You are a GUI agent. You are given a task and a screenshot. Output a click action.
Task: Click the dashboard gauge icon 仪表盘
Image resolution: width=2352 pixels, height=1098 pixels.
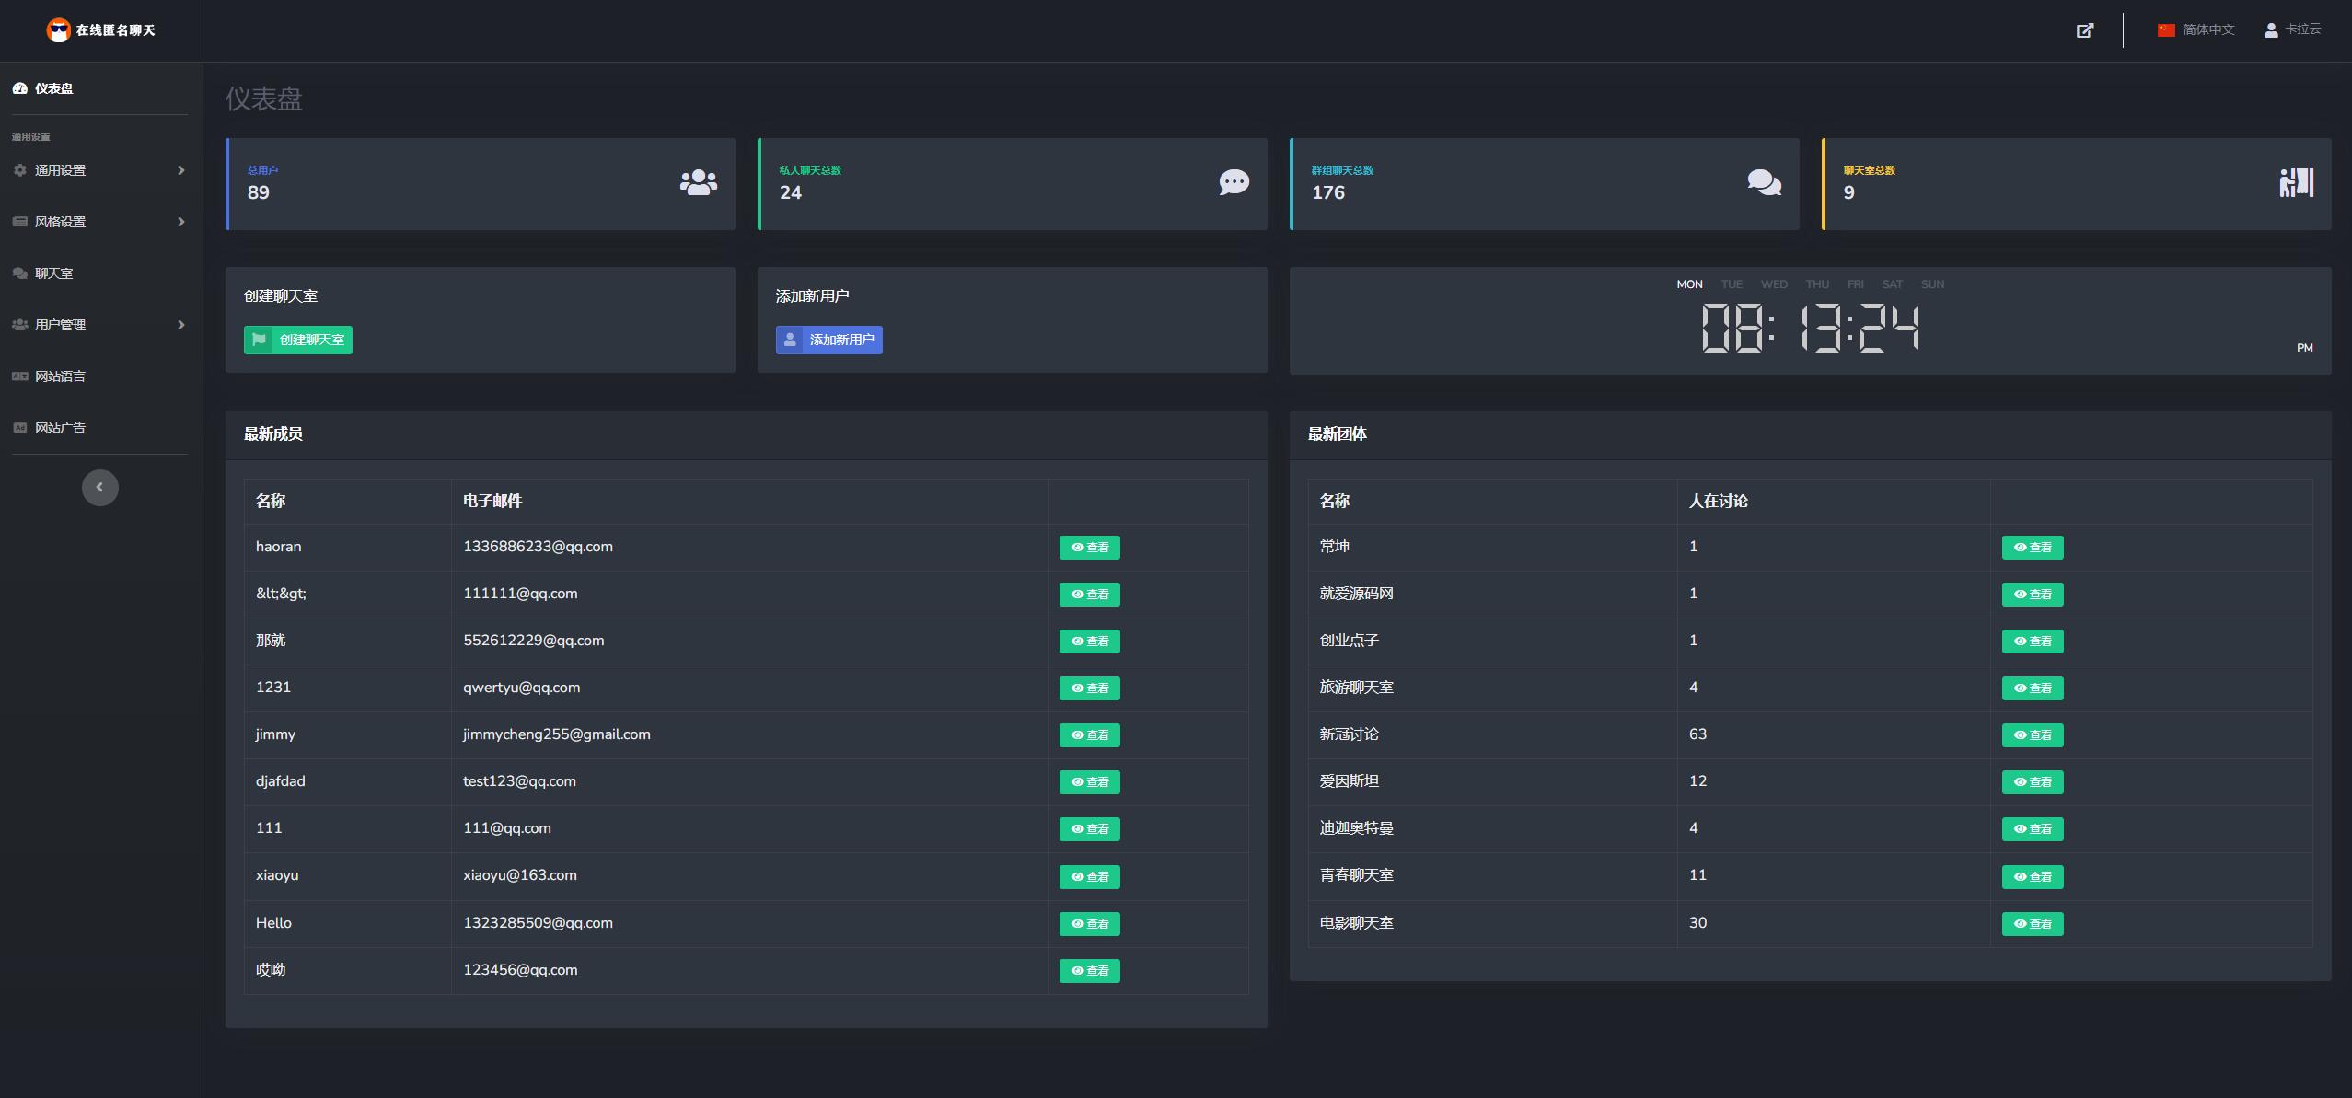[19, 88]
